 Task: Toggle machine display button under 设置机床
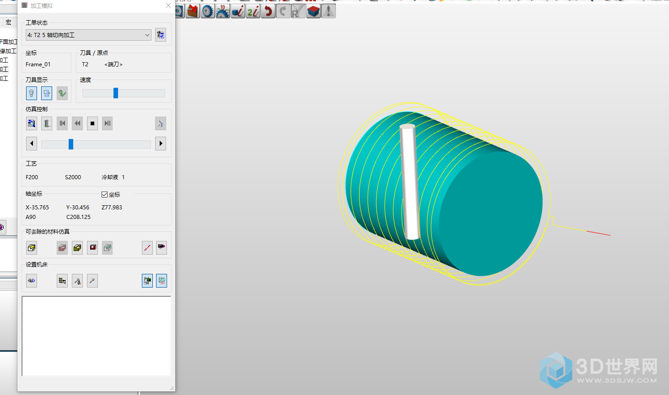pyautogui.click(x=147, y=281)
